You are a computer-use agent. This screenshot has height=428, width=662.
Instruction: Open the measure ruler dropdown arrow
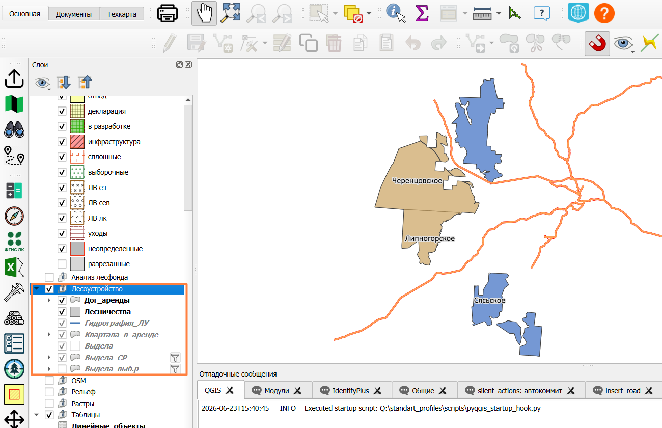498,13
